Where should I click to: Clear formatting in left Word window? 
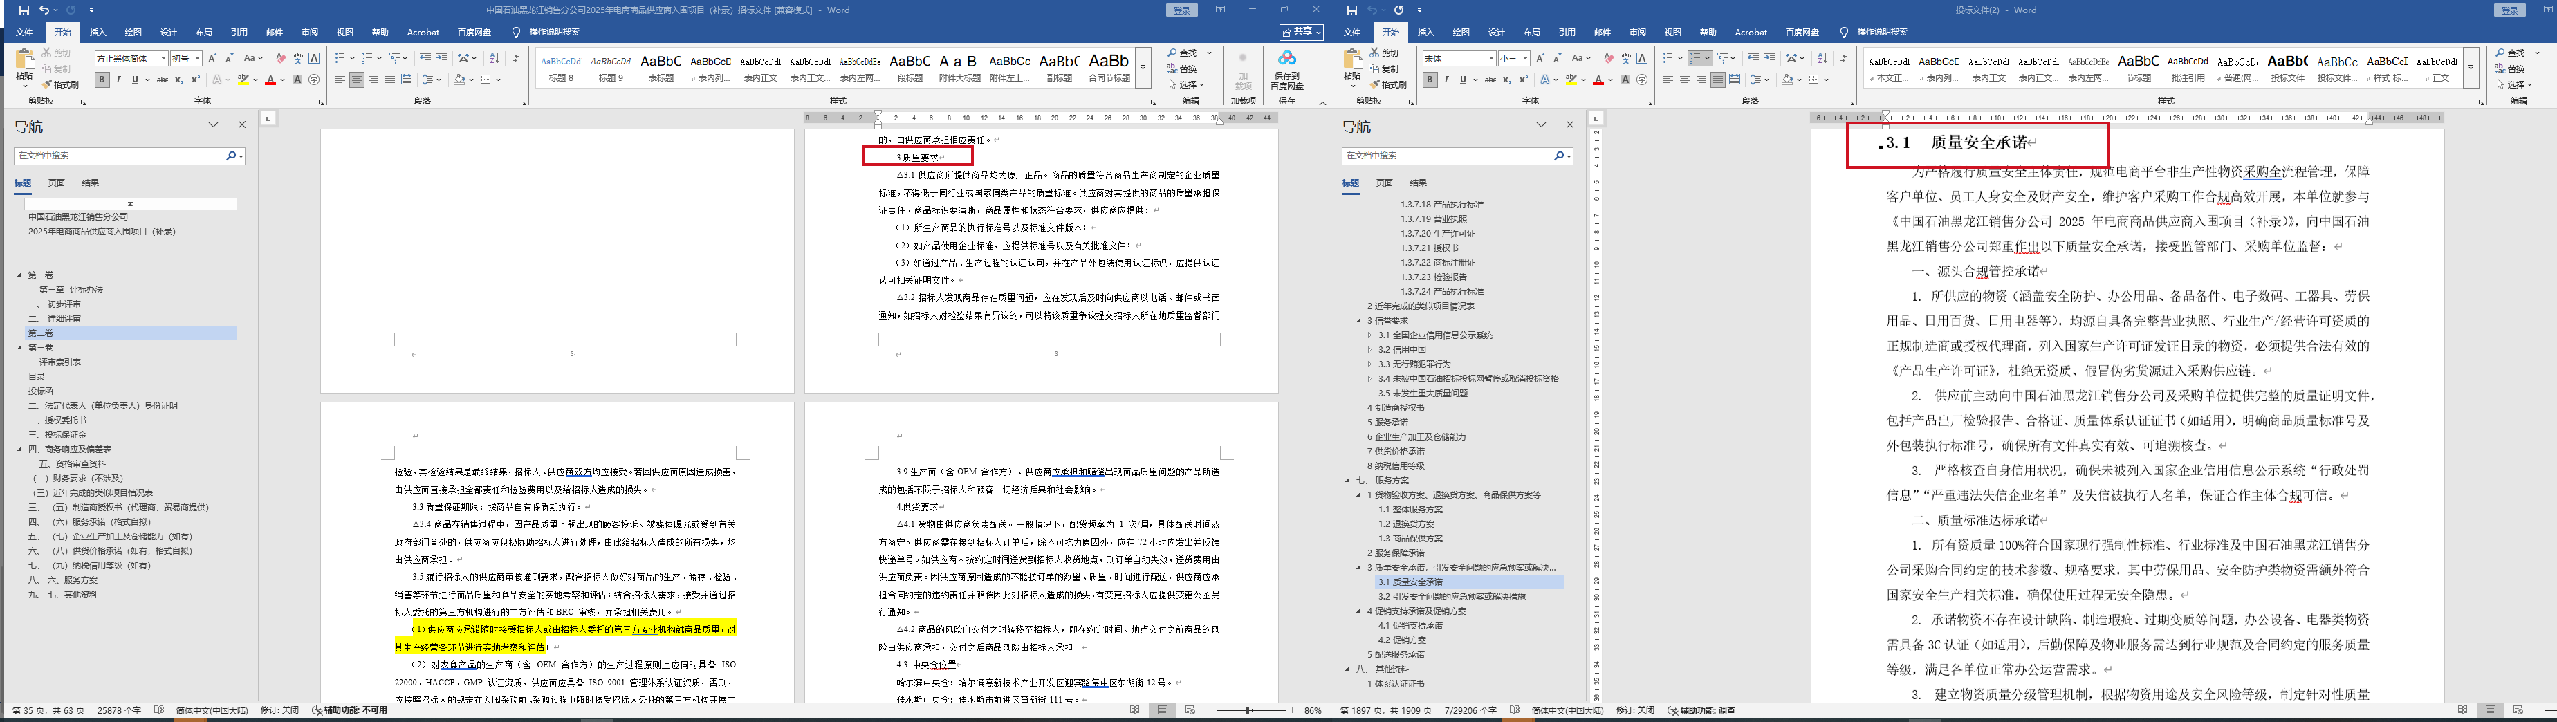click(x=281, y=59)
